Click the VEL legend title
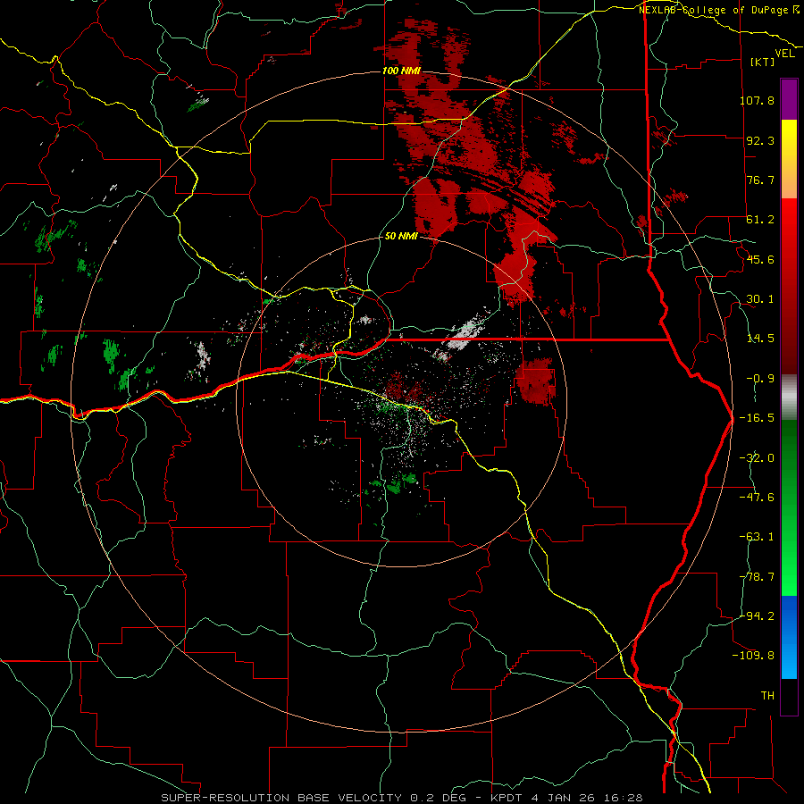This screenshot has width=804, height=804. pyautogui.click(x=784, y=53)
